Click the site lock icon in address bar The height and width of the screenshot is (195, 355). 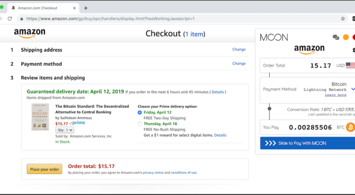(x=22, y=19)
